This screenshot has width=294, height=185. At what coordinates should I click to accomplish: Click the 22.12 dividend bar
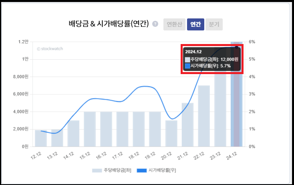tap(204, 116)
